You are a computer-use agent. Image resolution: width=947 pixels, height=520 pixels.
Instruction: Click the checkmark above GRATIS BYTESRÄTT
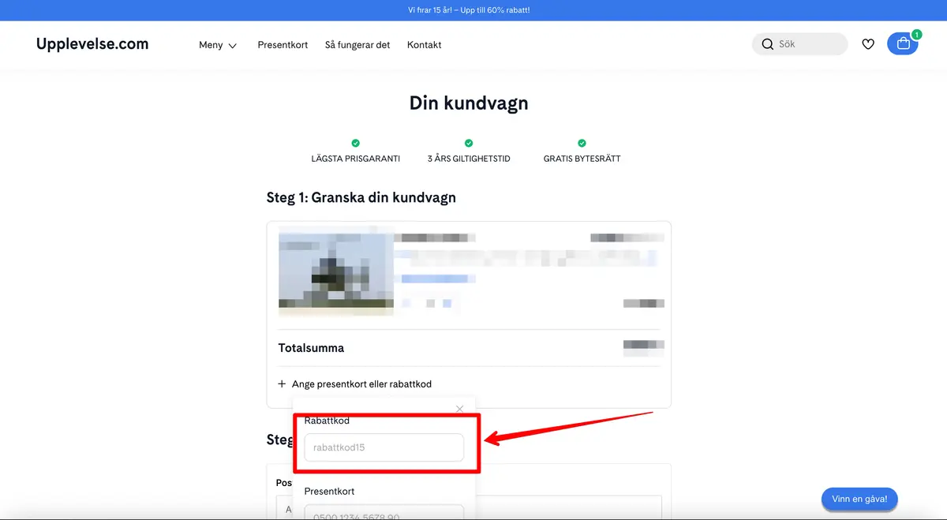click(x=581, y=144)
